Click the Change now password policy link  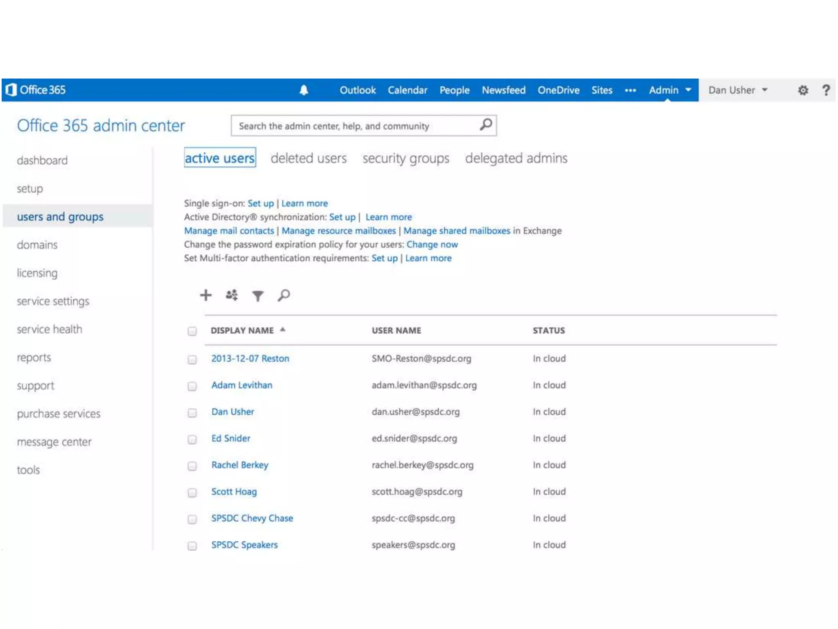432,244
